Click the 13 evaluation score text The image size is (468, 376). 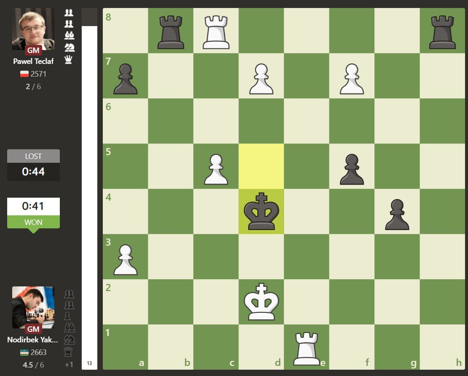[x=89, y=363]
